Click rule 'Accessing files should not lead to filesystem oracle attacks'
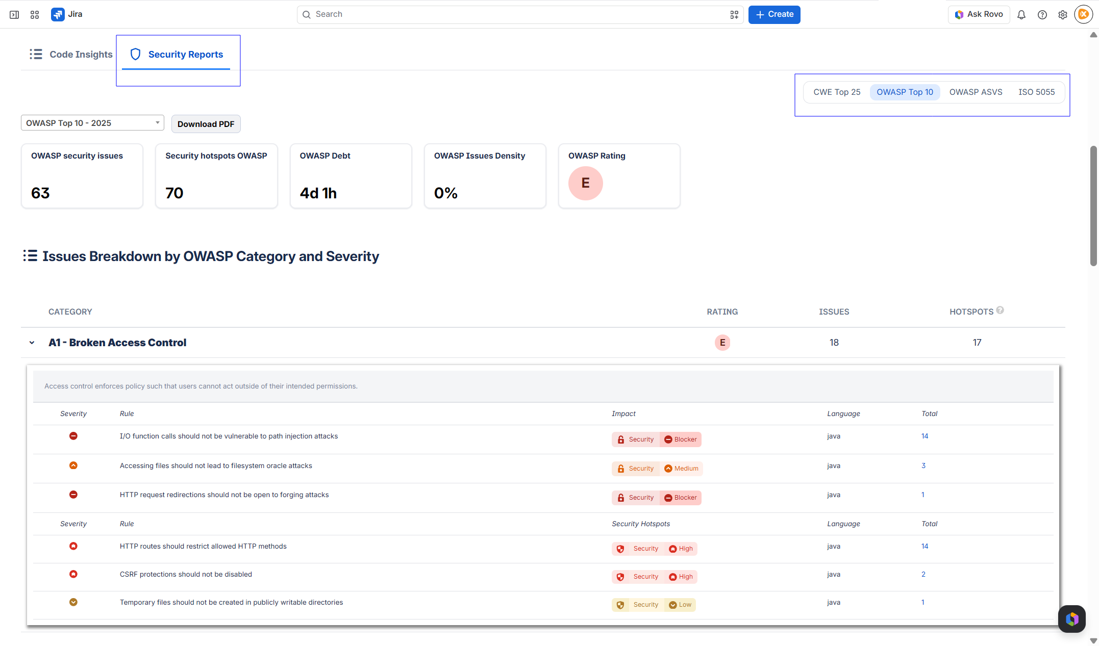Screen dimensions: 1099x646 point(216,466)
